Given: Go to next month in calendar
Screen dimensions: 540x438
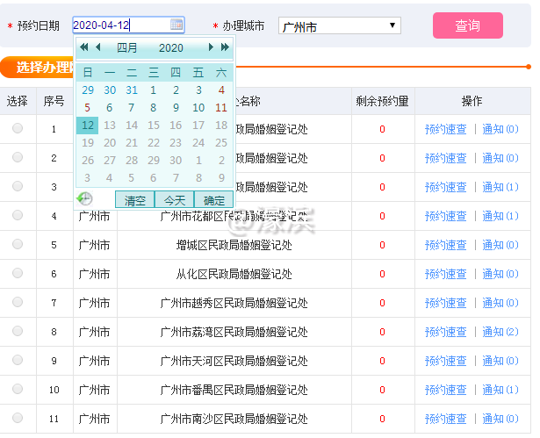Looking at the screenshot, I should point(211,47).
